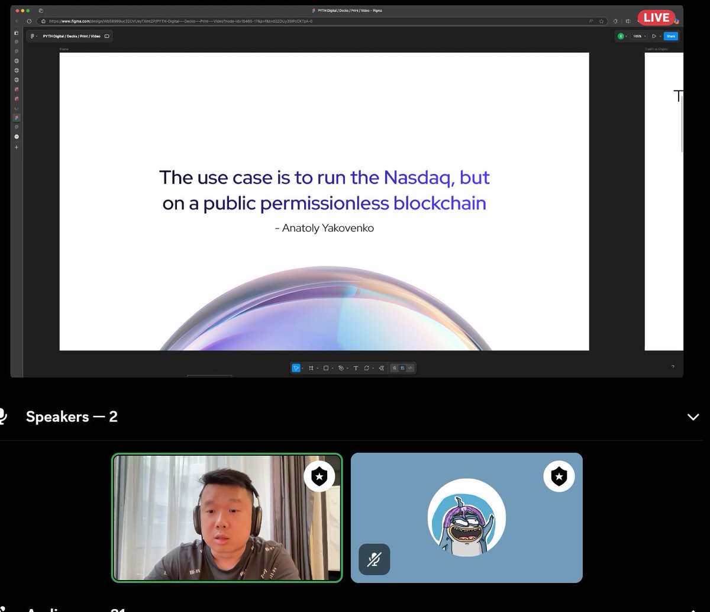
Task: Select the Text tool
Action: (356, 368)
